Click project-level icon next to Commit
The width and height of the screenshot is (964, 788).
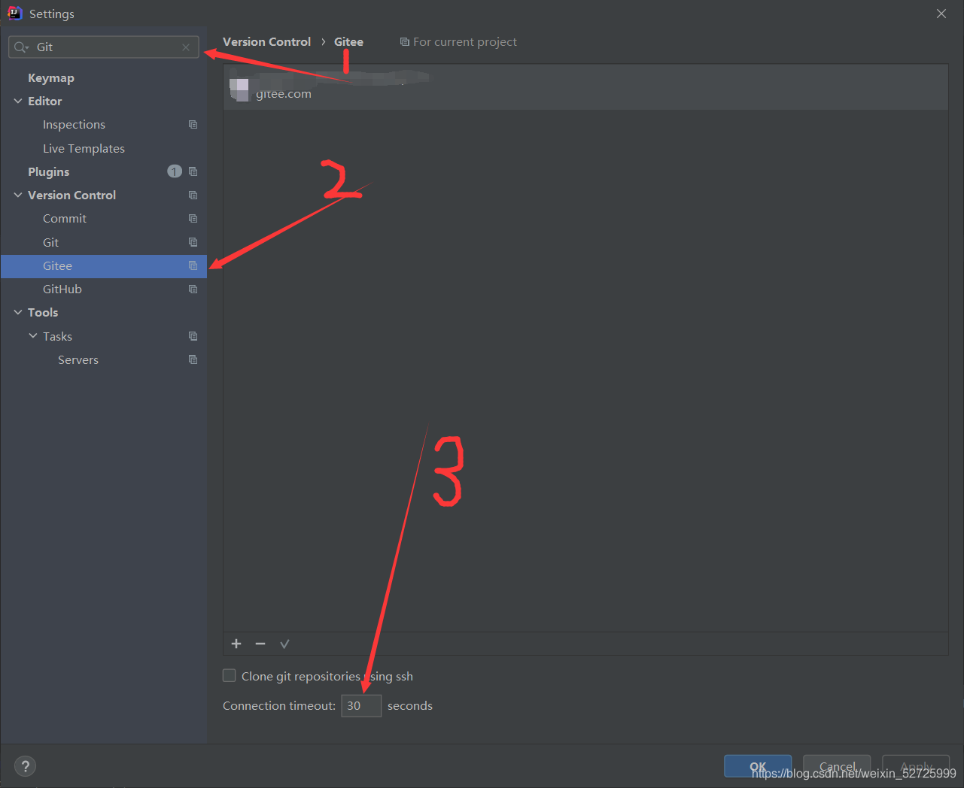[193, 218]
